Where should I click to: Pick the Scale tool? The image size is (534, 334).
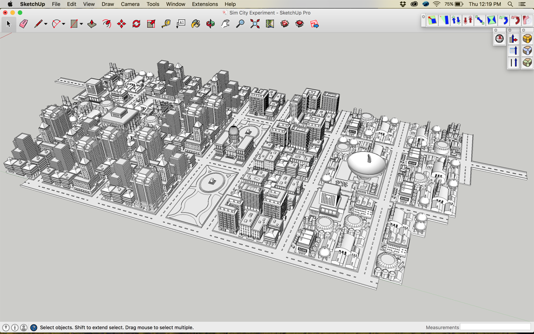click(151, 24)
